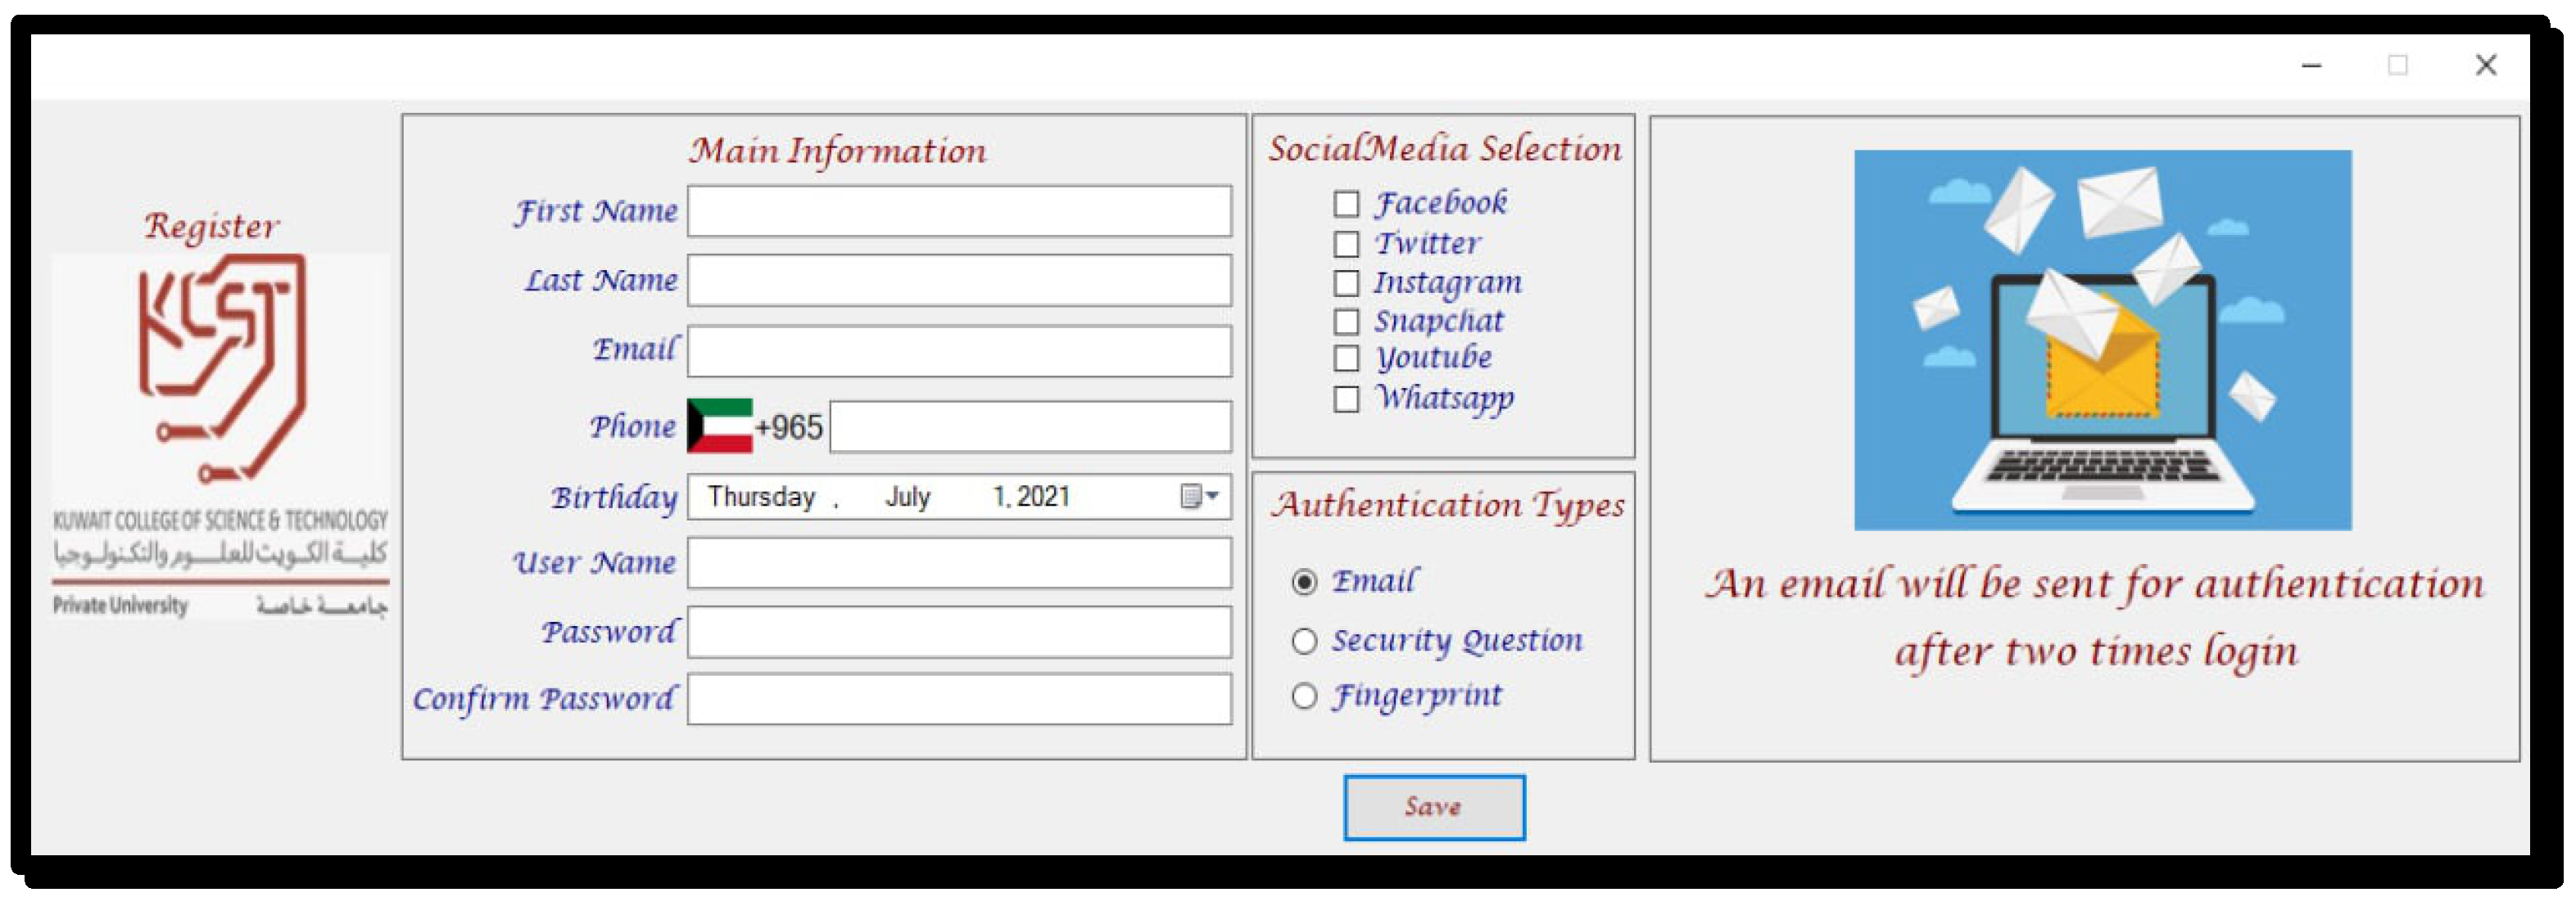Select Email authentication radio button
2576x897 pixels.
pos(1304,583)
